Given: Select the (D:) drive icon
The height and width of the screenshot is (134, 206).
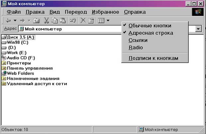Looking at the screenshot, I should (x=4, y=47).
